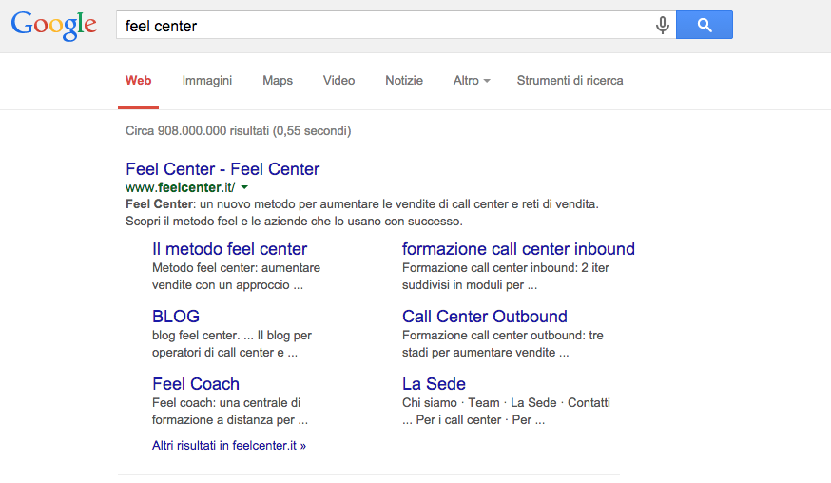
Task: Switch to the Immagini tab
Action: (206, 81)
